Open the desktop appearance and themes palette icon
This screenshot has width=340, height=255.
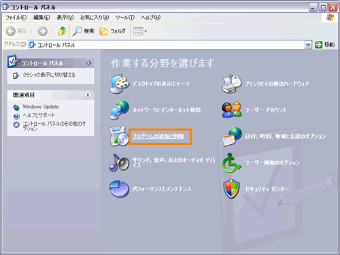[120, 84]
